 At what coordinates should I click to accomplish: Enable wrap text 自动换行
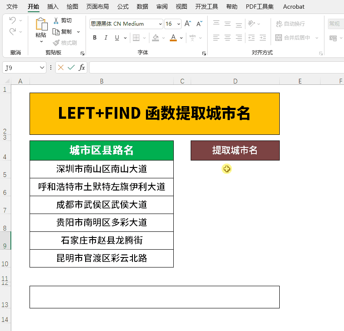(291, 24)
